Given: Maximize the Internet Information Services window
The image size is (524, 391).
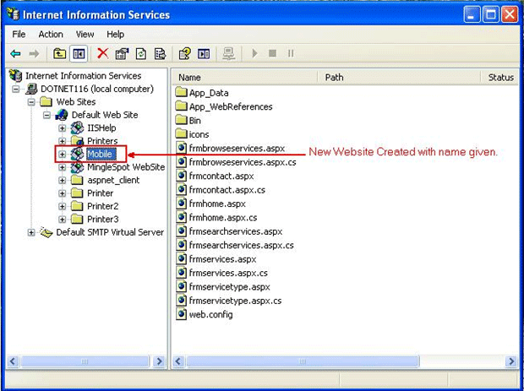Looking at the screenshot, I should click(490, 15).
